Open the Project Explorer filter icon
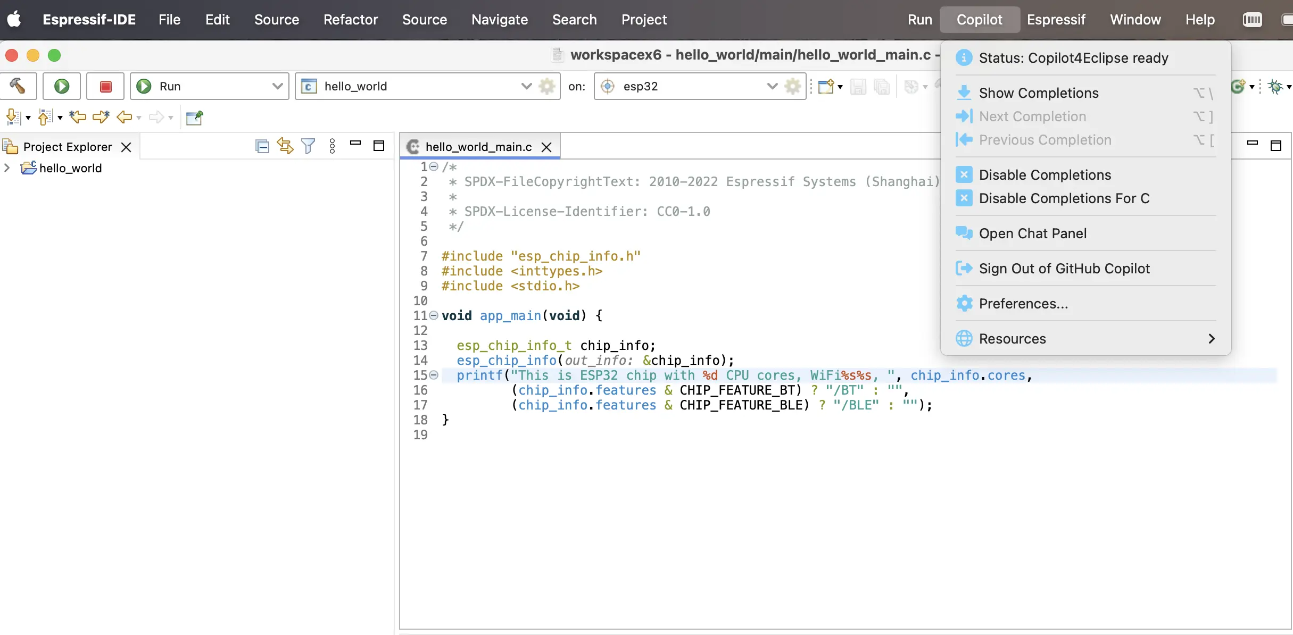The width and height of the screenshot is (1293, 635). (308, 146)
